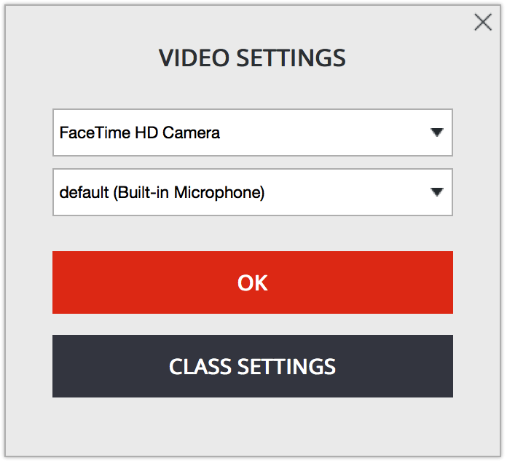The image size is (507, 463).
Task: Expand the audio input list
Action: [x=253, y=192]
